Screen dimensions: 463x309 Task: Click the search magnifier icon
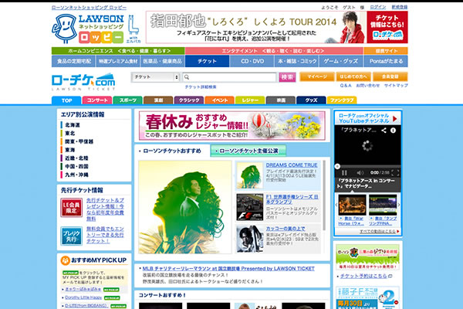point(187,77)
